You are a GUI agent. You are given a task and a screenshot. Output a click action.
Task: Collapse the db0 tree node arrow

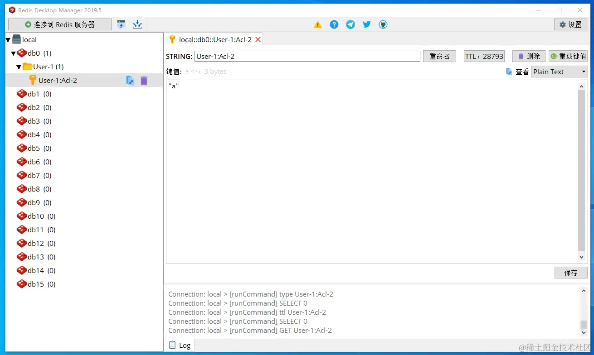click(x=14, y=53)
